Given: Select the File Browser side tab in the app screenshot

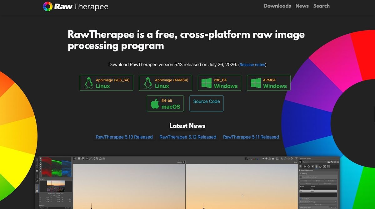Looking at the screenshot, I should pos(37,165).
